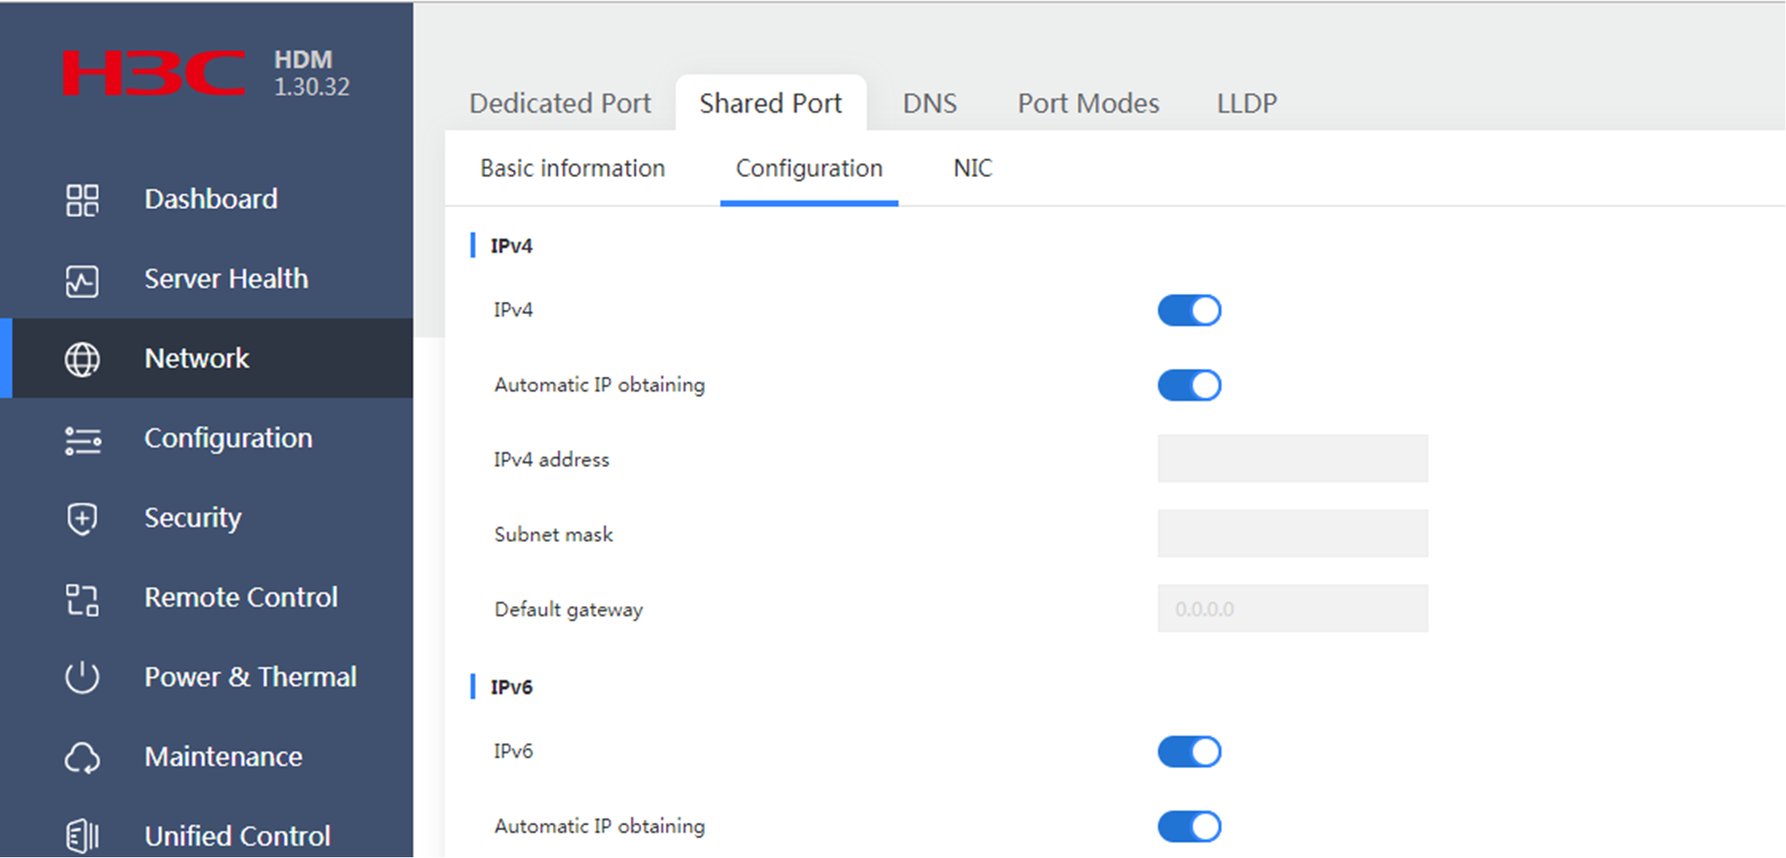
Task: Turn off IPv6 Automatic IP obtaining
Action: 1189,826
